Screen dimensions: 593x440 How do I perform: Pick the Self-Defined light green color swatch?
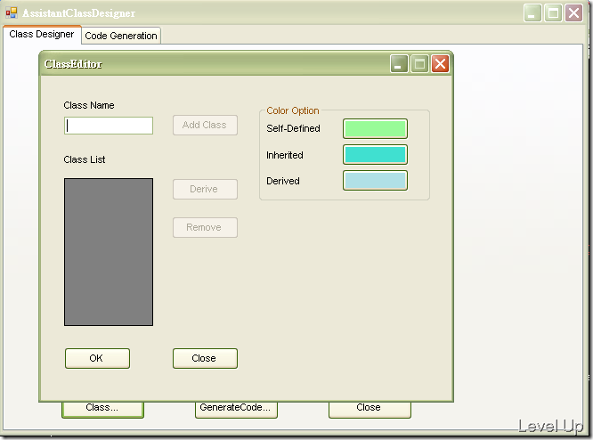pyautogui.click(x=375, y=128)
